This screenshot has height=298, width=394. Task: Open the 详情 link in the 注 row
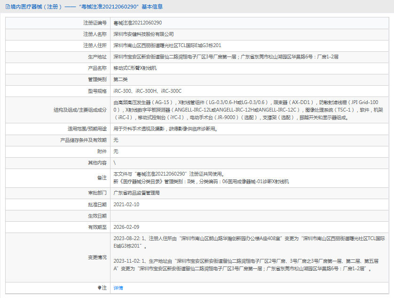tap(118, 288)
